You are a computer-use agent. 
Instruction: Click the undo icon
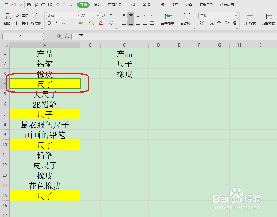[x=57, y=5]
